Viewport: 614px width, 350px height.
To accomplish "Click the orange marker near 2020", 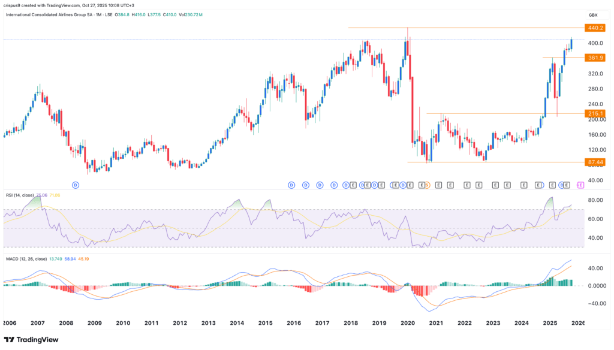I will point(427,185).
